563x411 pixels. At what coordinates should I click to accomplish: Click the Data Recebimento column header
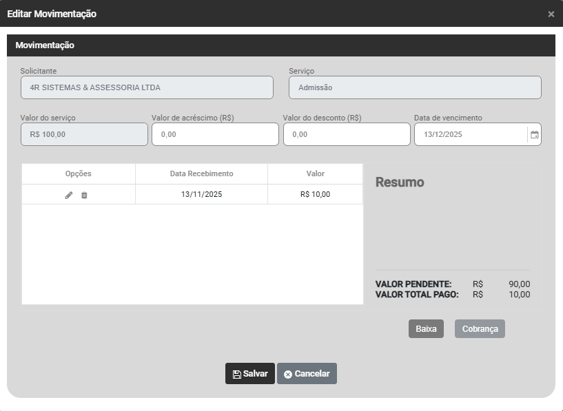[x=201, y=173]
